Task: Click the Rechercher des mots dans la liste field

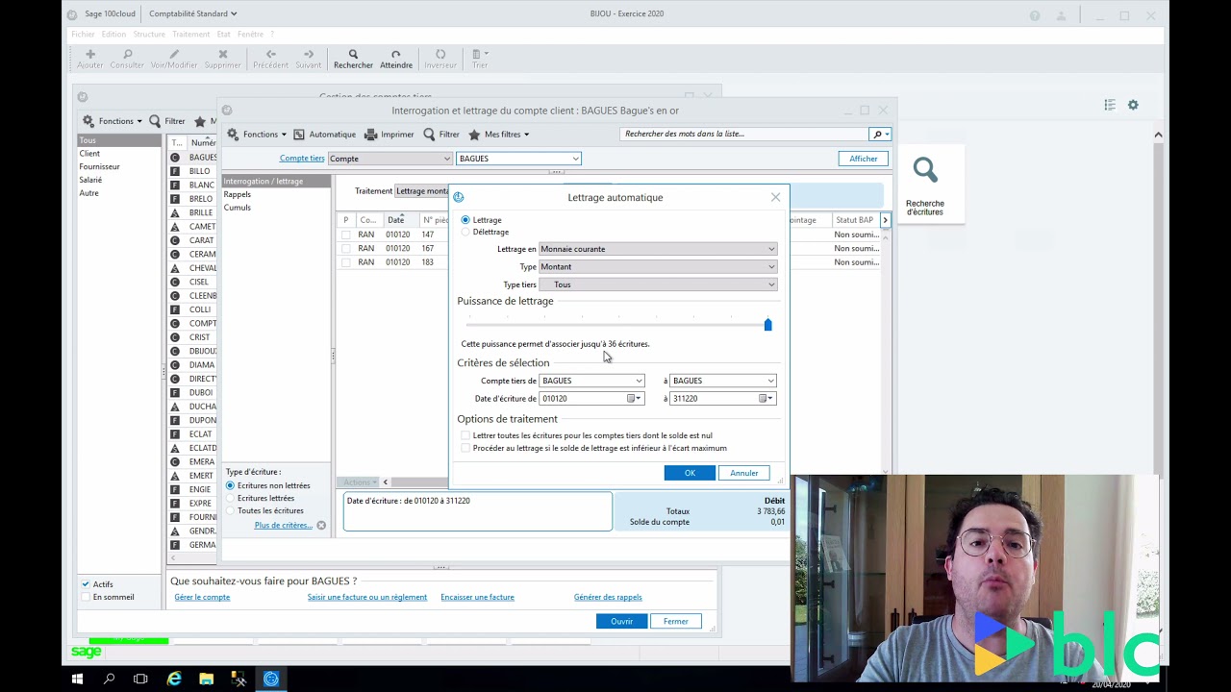Action: click(744, 134)
